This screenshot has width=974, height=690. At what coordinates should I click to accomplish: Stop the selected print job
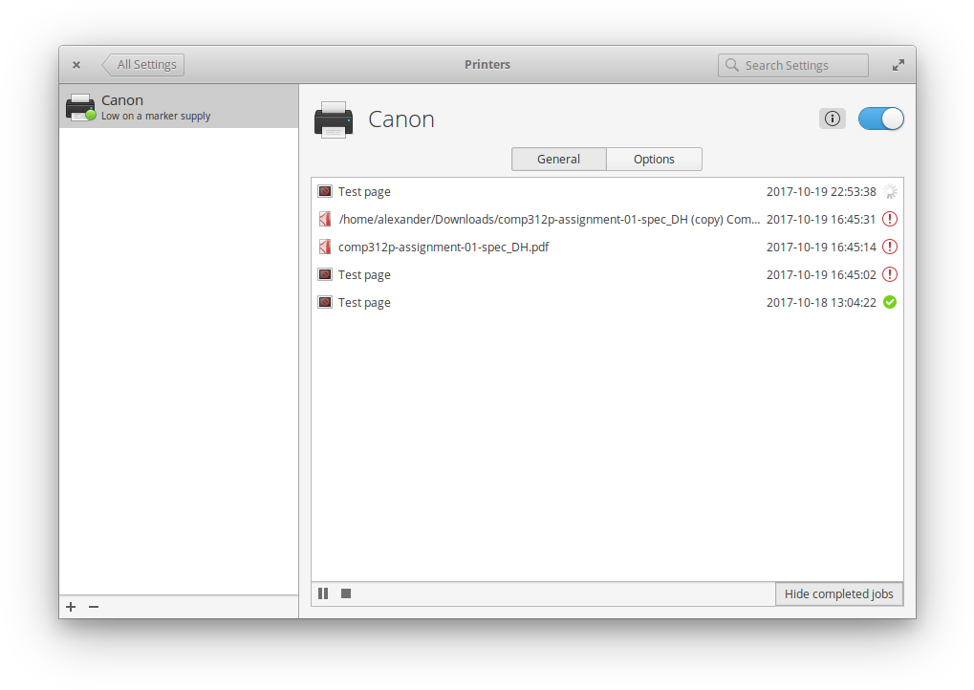click(x=346, y=593)
